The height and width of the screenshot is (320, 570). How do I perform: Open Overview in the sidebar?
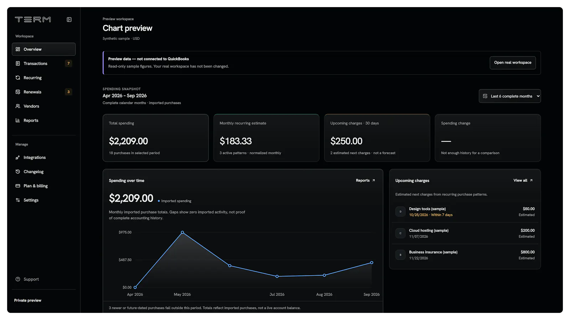[x=44, y=49]
